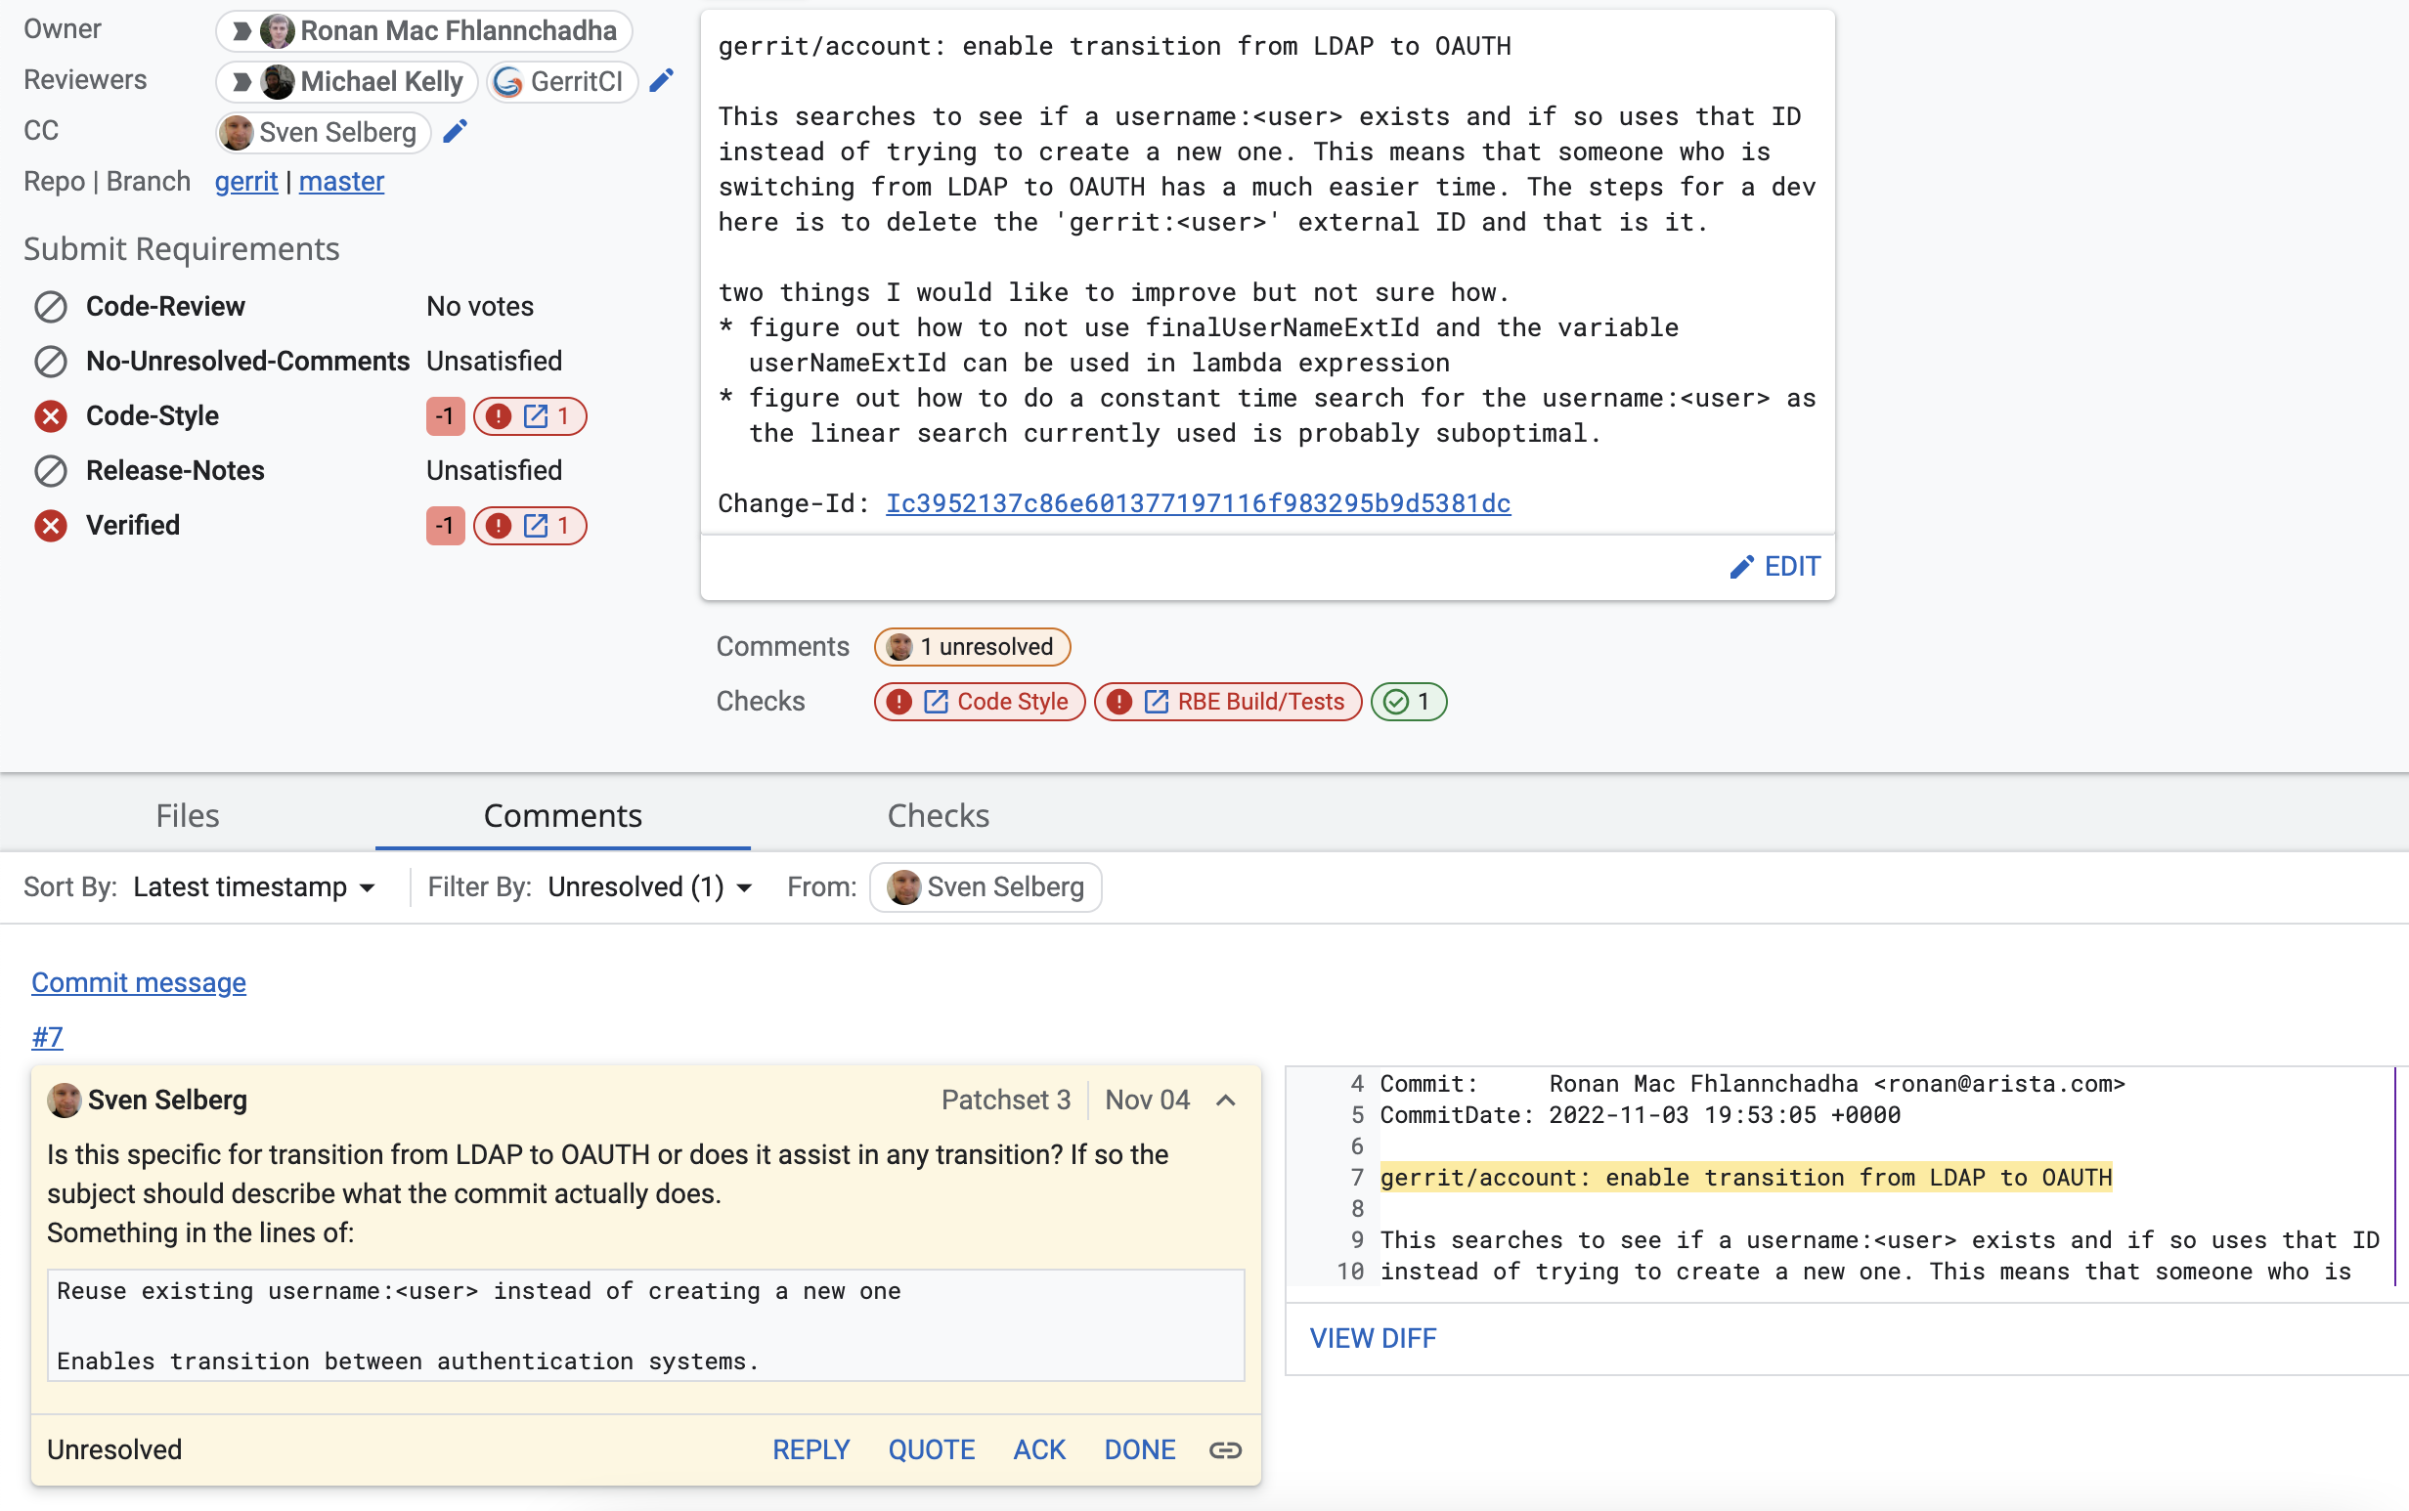
Task: Collapse Sven Selberg's comment with the chevron
Action: (x=1226, y=1101)
